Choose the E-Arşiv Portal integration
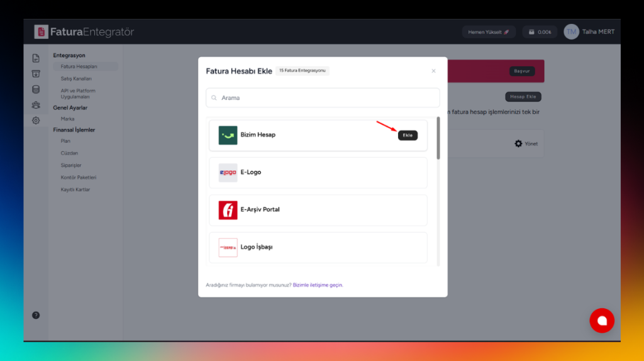The width and height of the screenshot is (644, 361). (318, 209)
